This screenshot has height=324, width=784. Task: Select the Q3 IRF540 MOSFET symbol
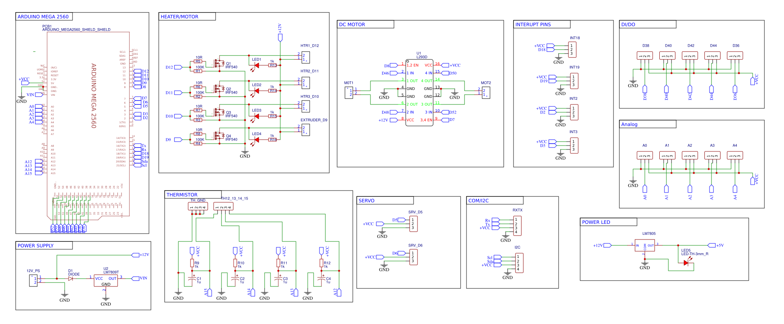click(219, 112)
